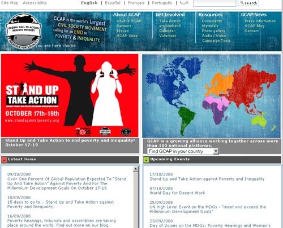This screenshot has width=283, height=228.
Task: Open the Find GCAP in your country dropdown
Action: point(183,151)
